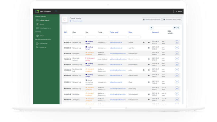
Task: Focus the Okres column filter field
Action: point(78,37)
